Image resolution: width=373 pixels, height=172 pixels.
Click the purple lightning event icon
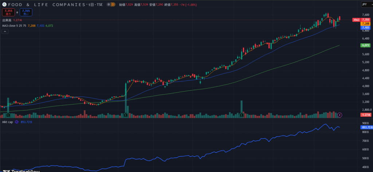[340, 115]
